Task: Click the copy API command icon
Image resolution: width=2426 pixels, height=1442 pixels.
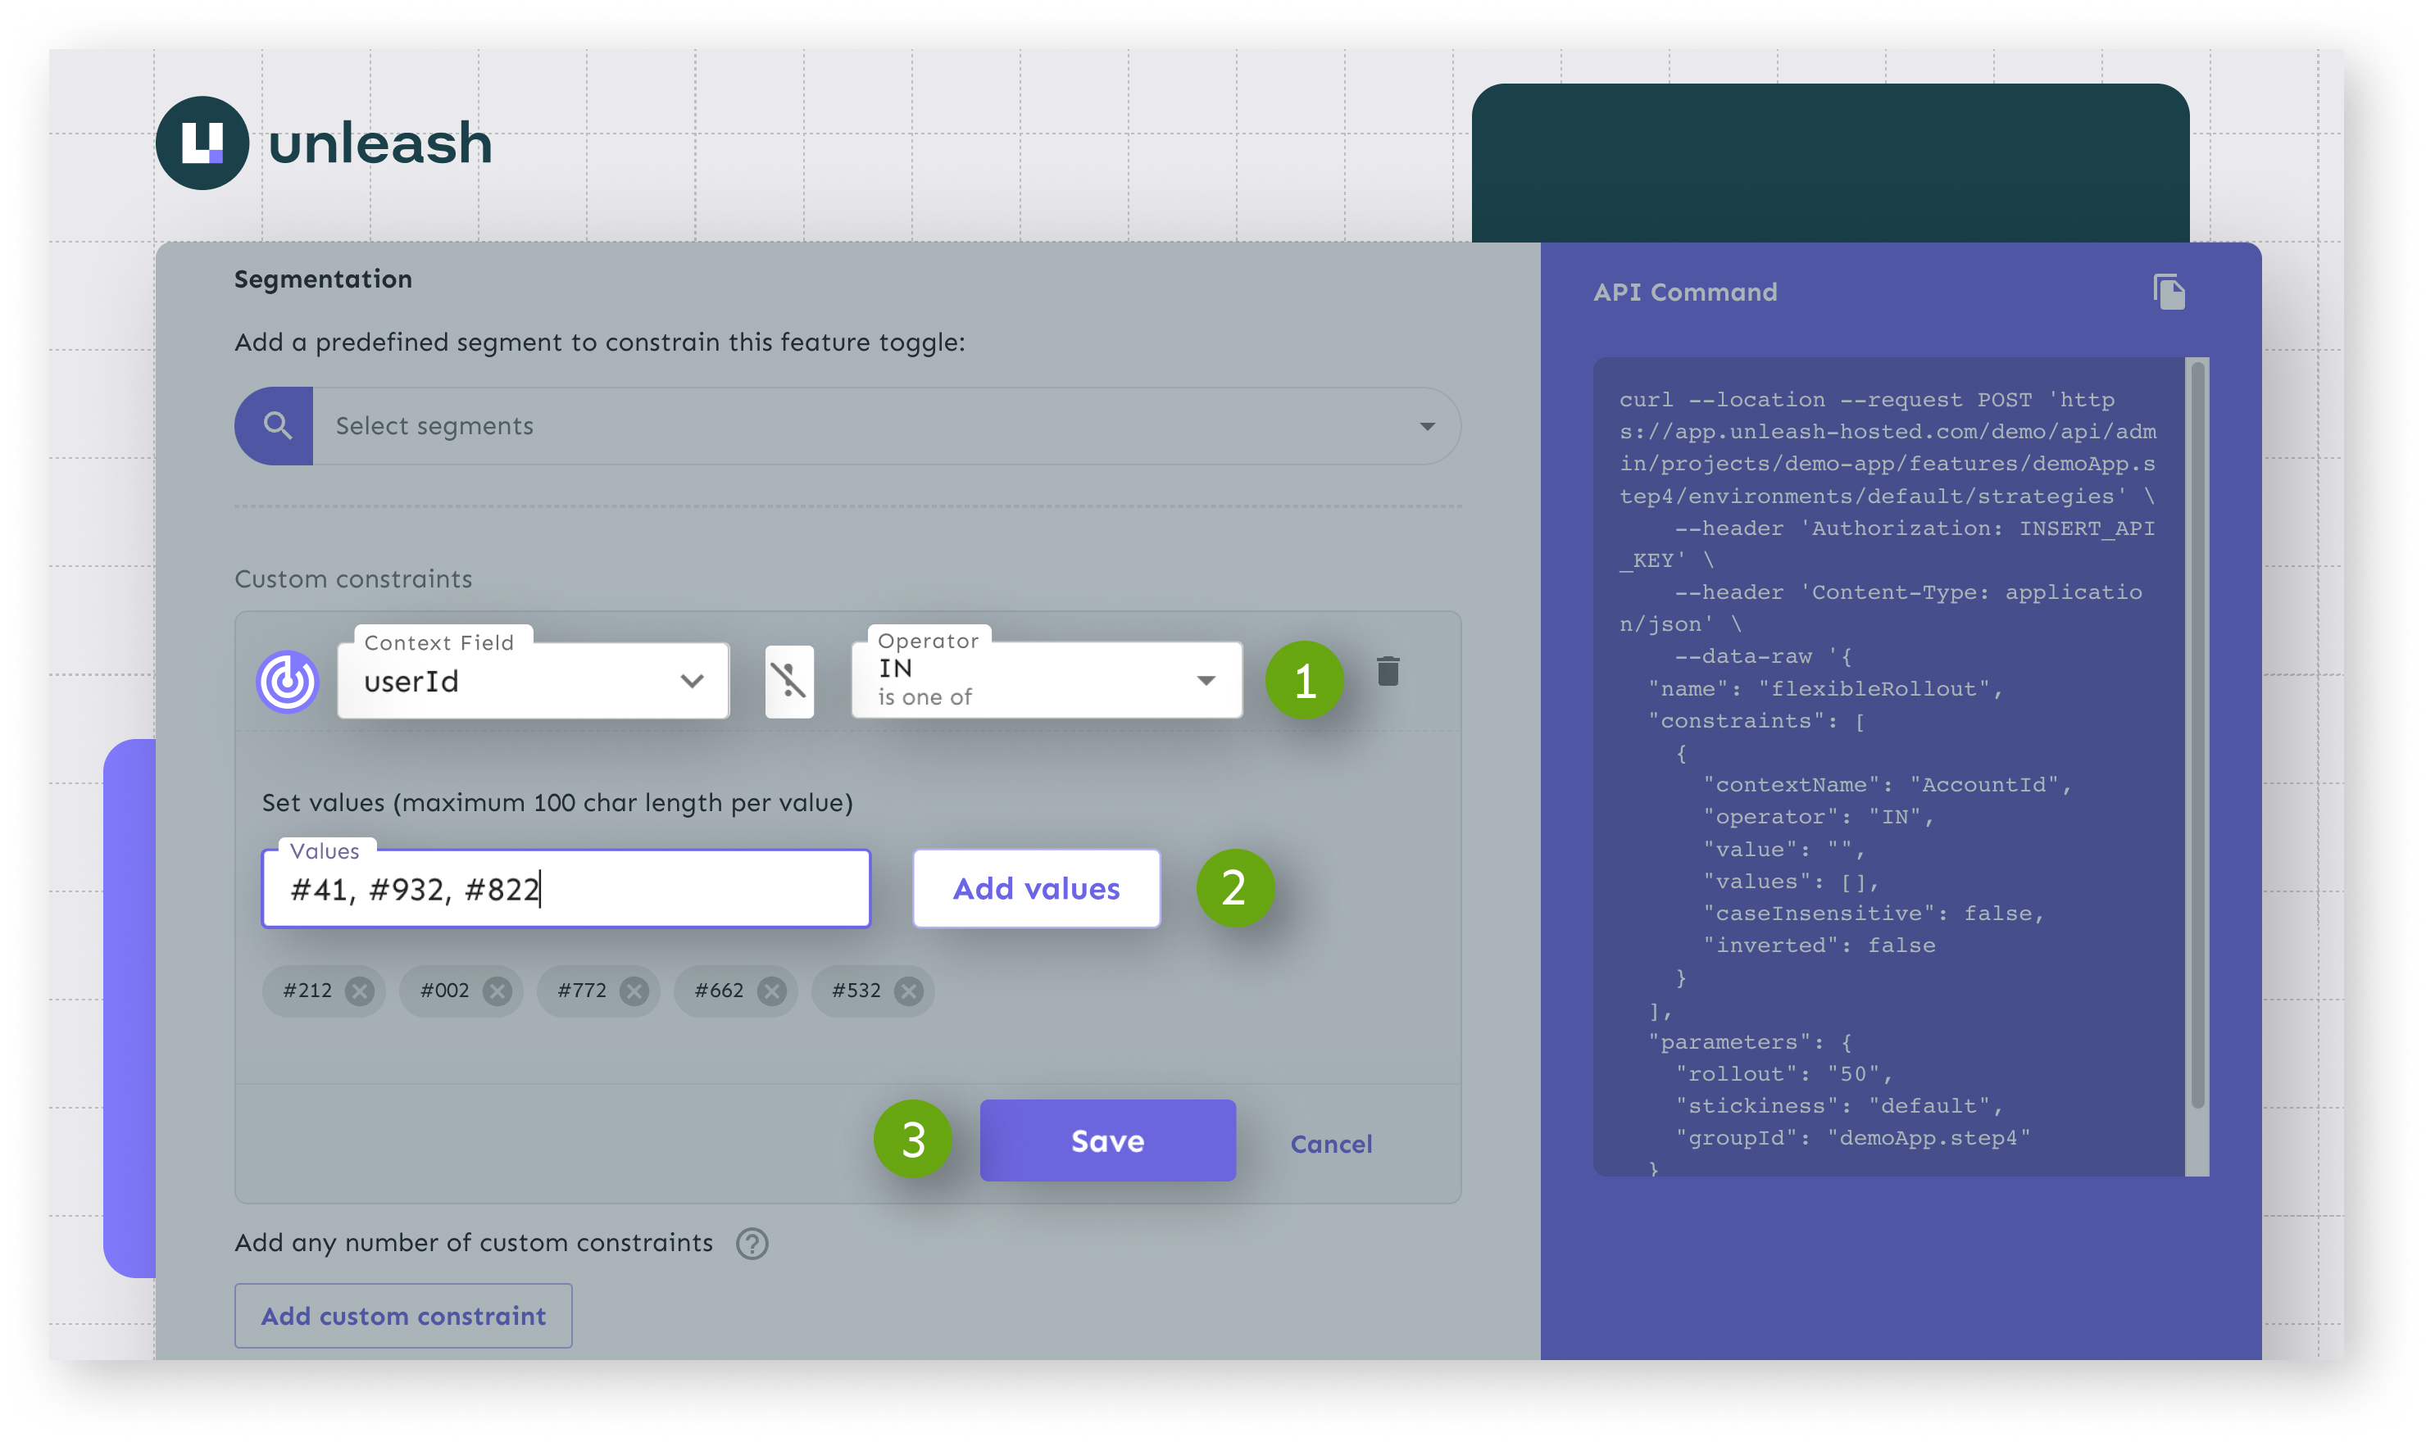Action: tap(2169, 292)
